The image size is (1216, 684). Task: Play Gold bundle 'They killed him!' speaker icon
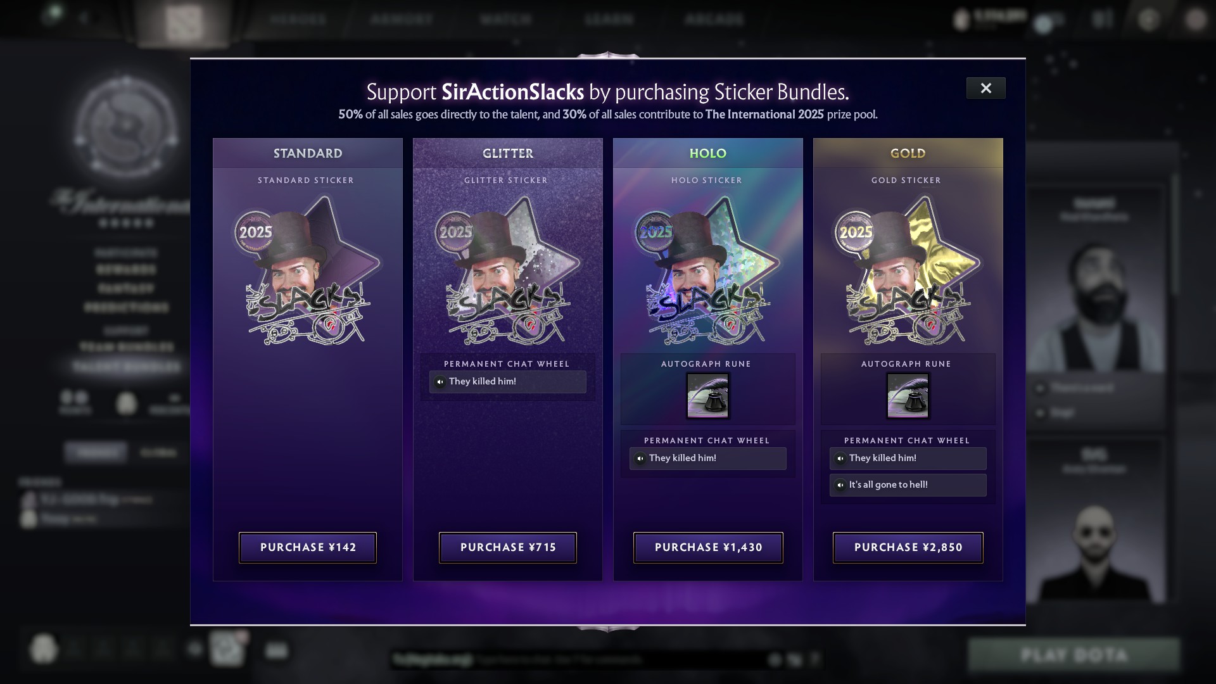tap(840, 459)
